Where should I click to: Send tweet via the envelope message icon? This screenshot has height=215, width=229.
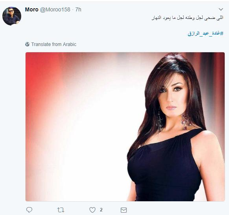(x=124, y=210)
